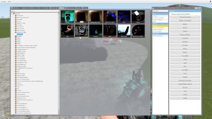Spawn the Jack nextbot
212x119 pixels.
(x=67, y=31)
